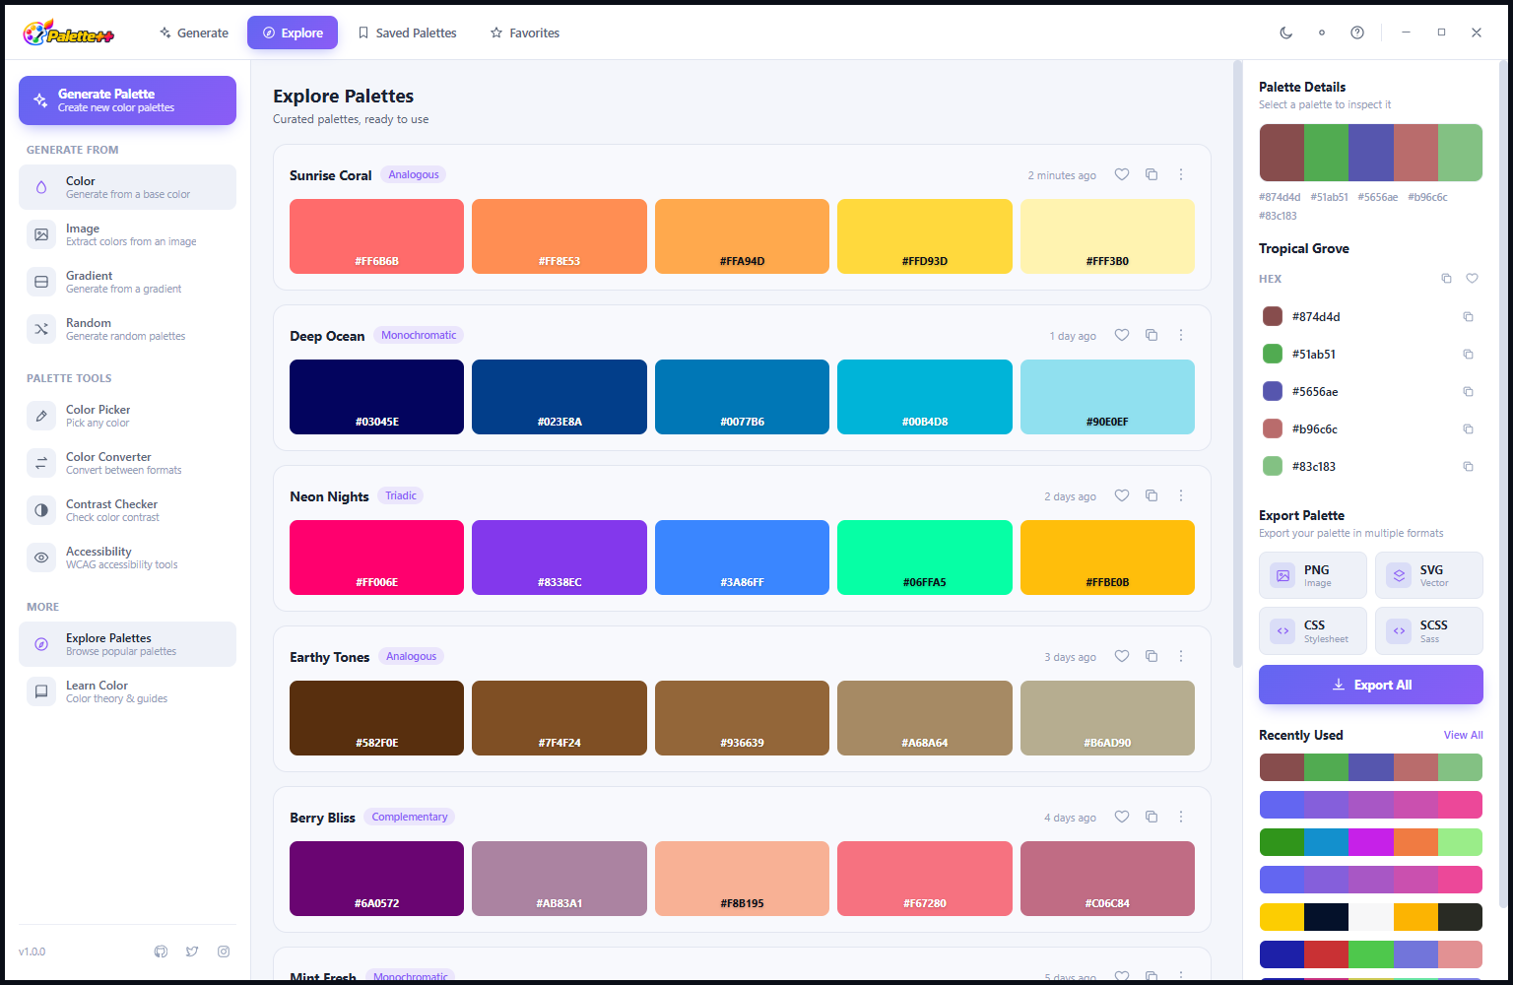Open more options for Sunrise Coral
Image resolution: width=1513 pixels, height=985 pixels.
1181,174
